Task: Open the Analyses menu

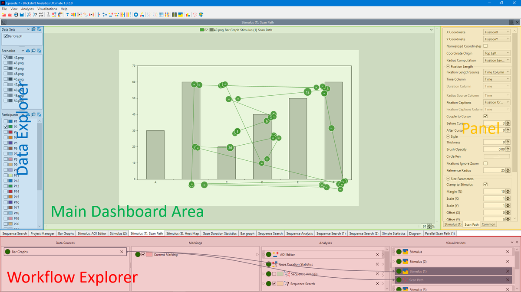Action: tap(27, 9)
